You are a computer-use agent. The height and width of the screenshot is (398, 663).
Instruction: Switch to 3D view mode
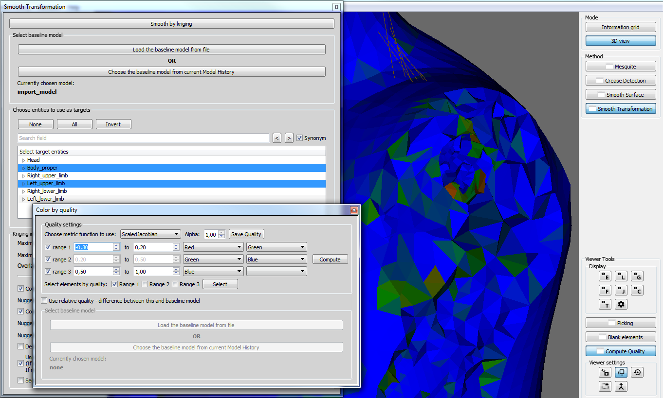tap(621, 41)
